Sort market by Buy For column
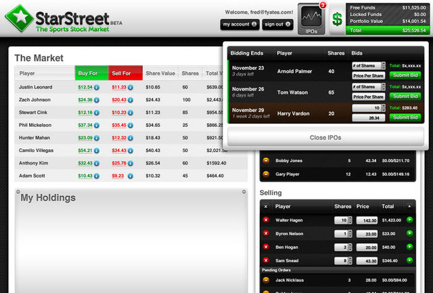The height and width of the screenshot is (293, 433). (91, 73)
